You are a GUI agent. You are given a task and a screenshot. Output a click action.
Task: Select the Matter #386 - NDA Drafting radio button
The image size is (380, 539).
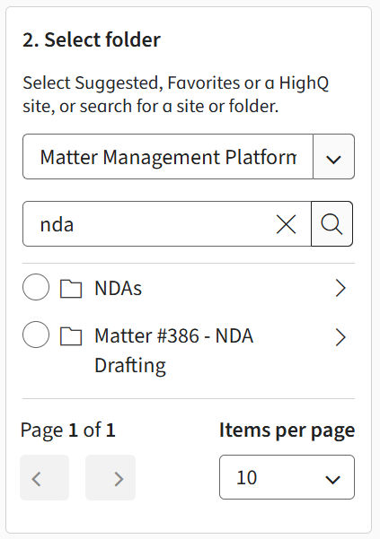tap(36, 335)
